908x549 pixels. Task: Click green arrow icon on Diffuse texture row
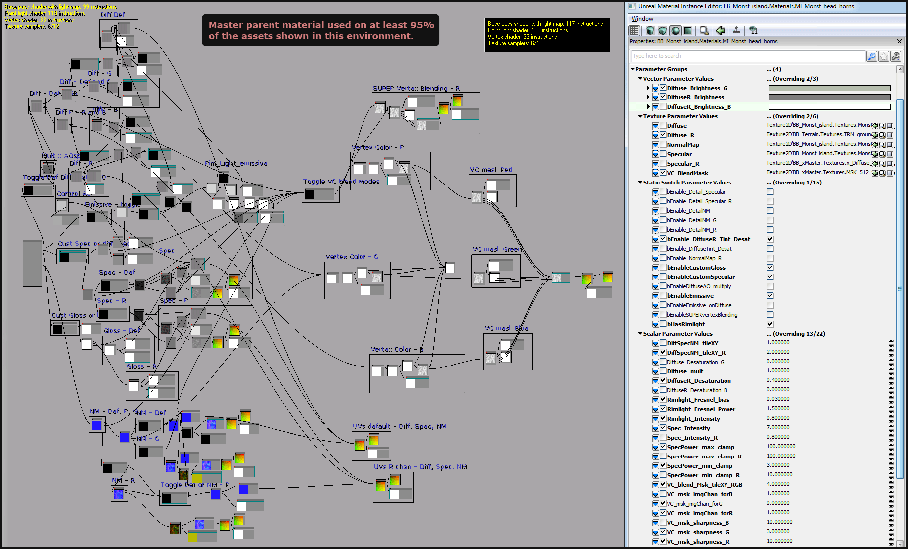(x=875, y=126)
